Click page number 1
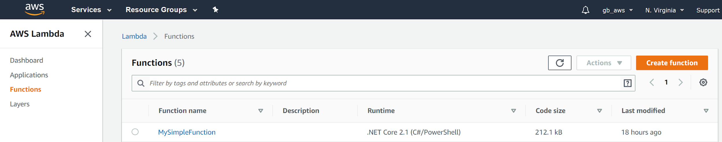 click(x=666, y=82)
